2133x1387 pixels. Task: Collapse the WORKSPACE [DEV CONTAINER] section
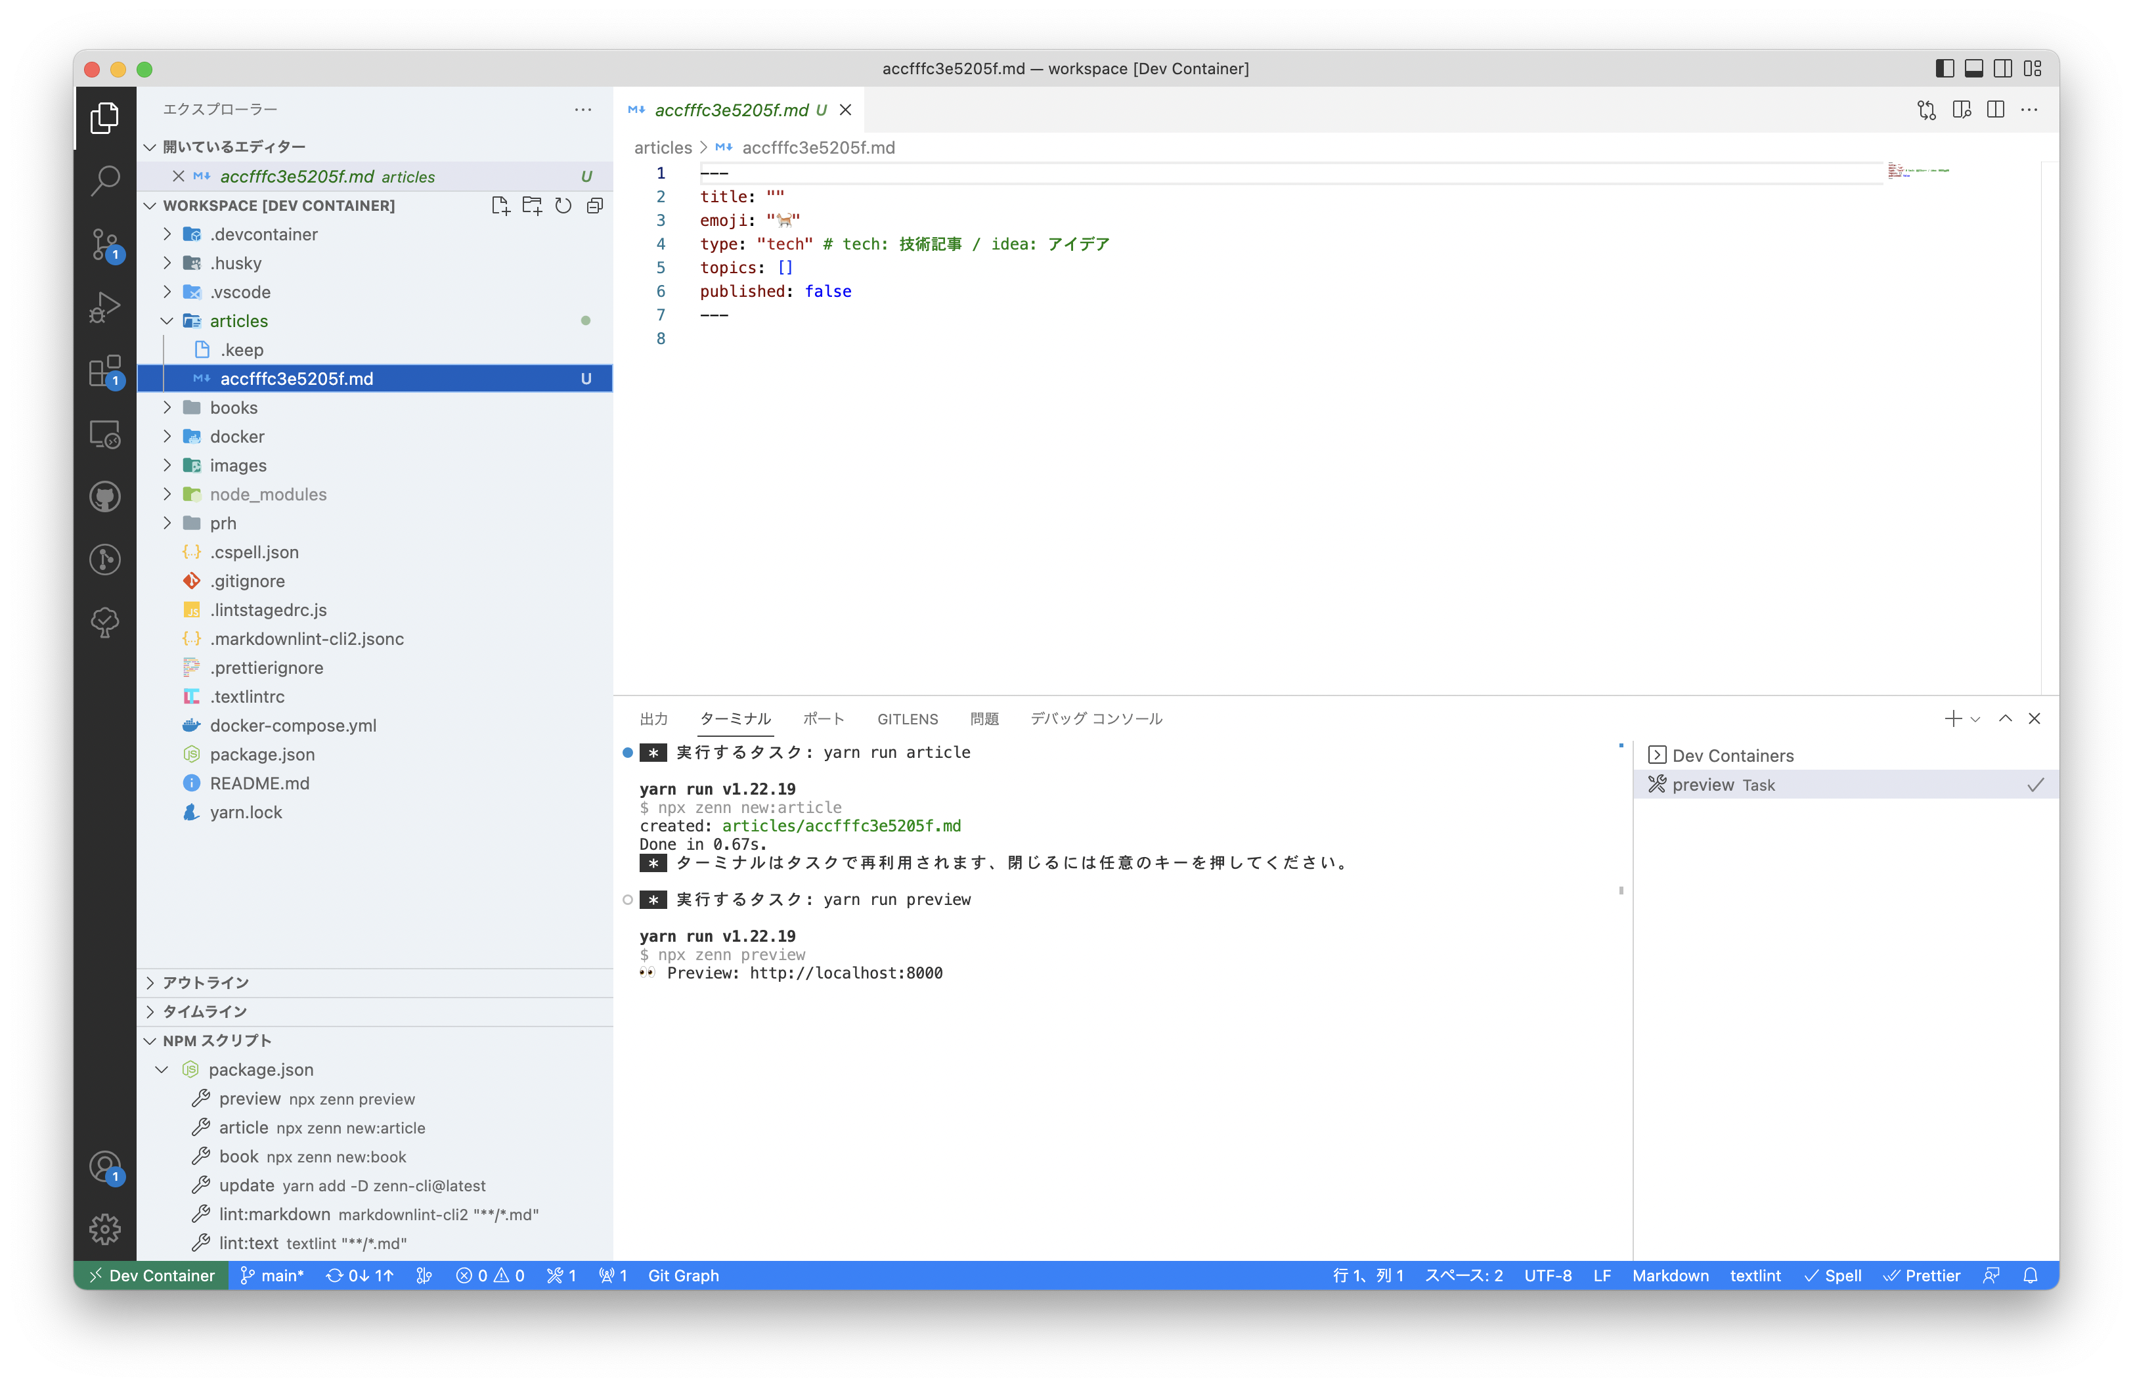(x=150, y=206)
